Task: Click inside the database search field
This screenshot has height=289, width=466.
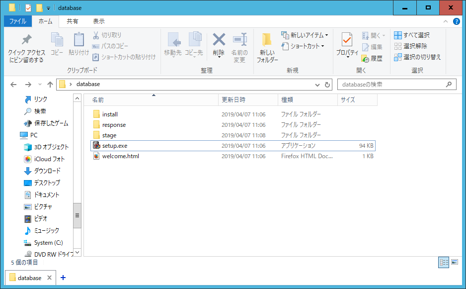Action: (x=392, y=84)
